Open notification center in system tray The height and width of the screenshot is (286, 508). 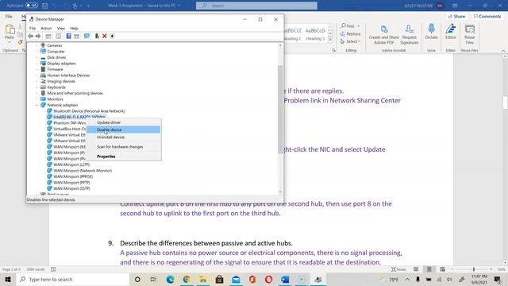pos(498,279)
